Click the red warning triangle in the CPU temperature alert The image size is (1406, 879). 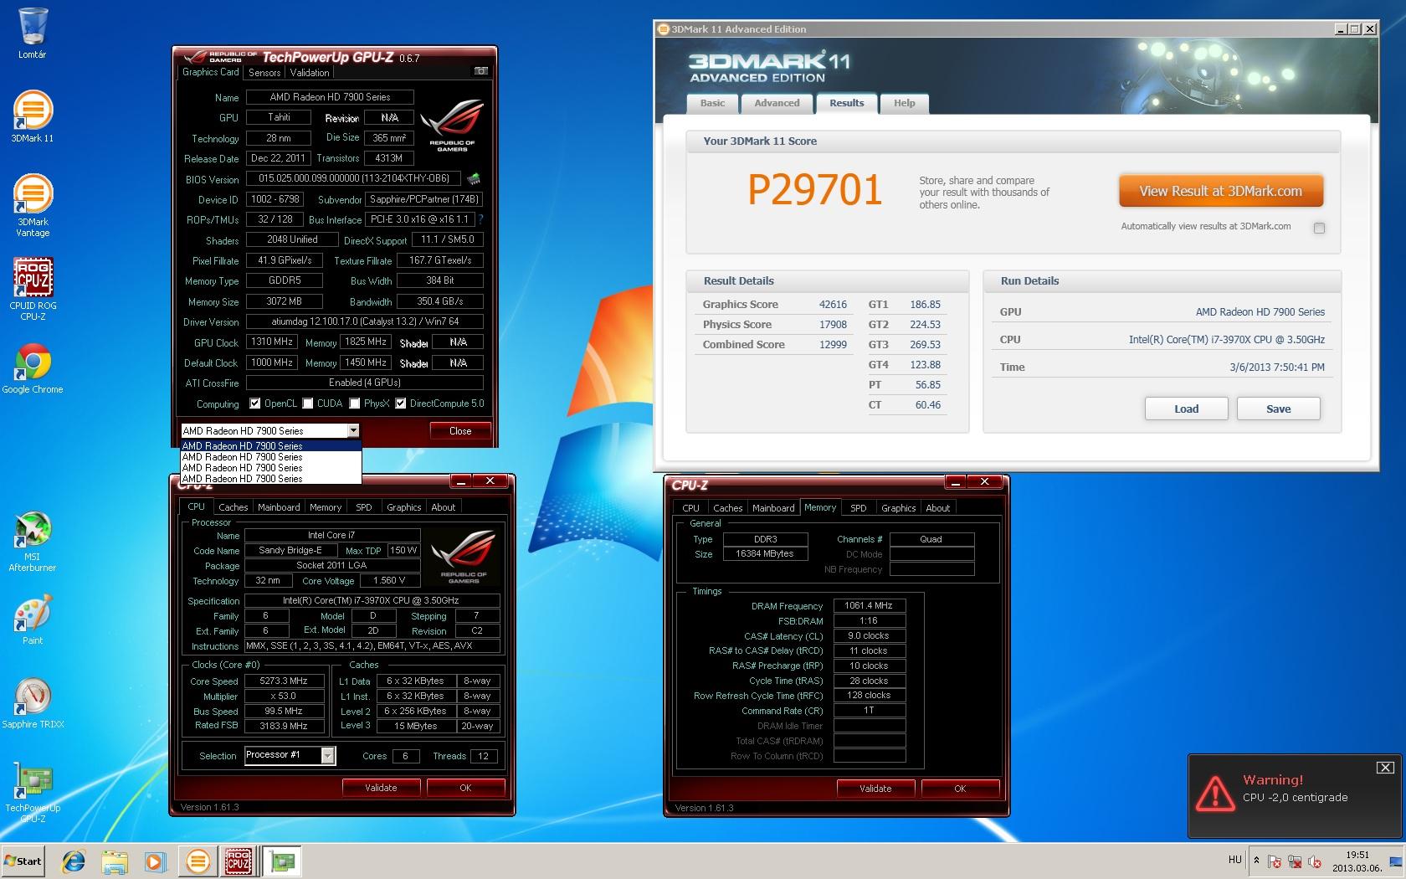1214,793
